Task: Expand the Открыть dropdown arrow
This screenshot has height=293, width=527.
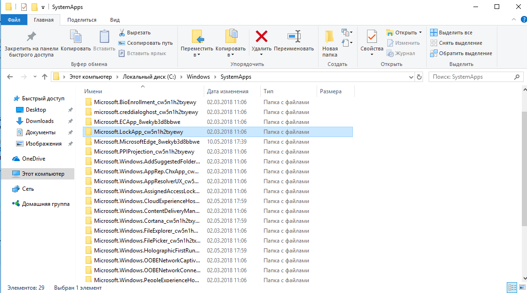Action: click(420, 33)
